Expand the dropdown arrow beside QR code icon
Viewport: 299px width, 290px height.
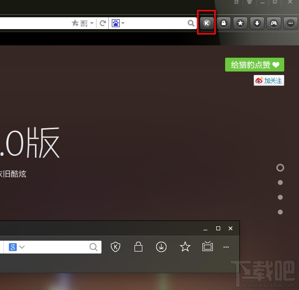click(92, 23)
